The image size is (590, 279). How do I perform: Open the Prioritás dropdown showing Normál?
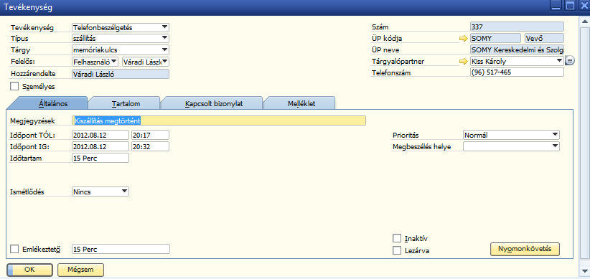511,135
